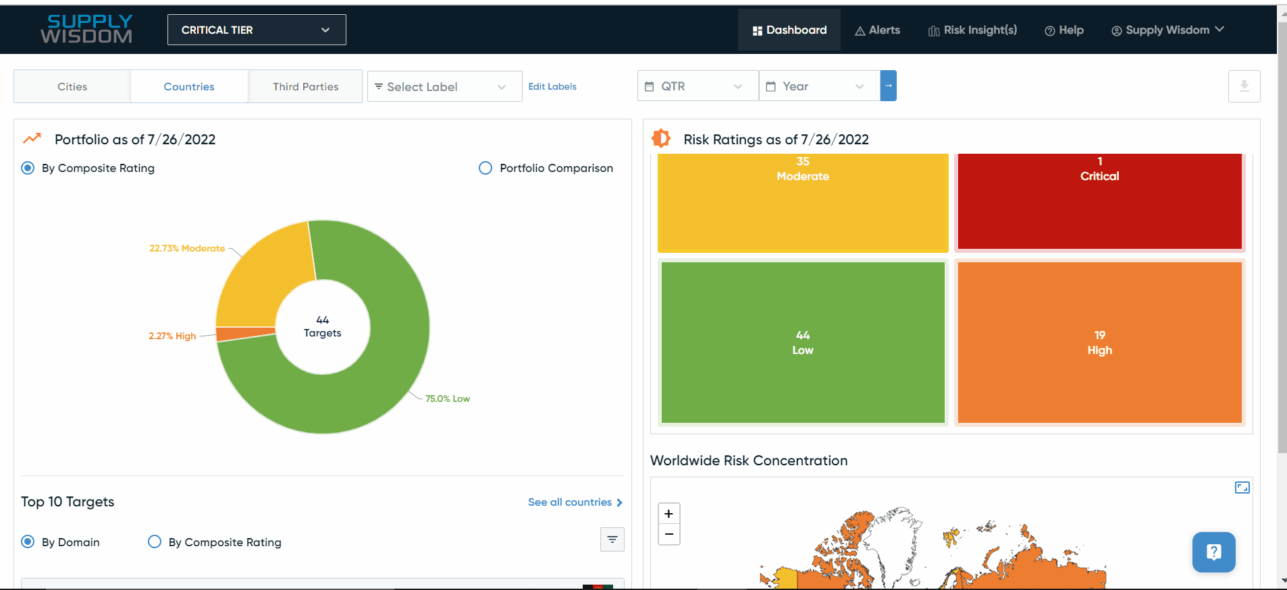Expand the map to fullscreen
Viewport: 1287px width, 590px height.
tap(1242, 488)
